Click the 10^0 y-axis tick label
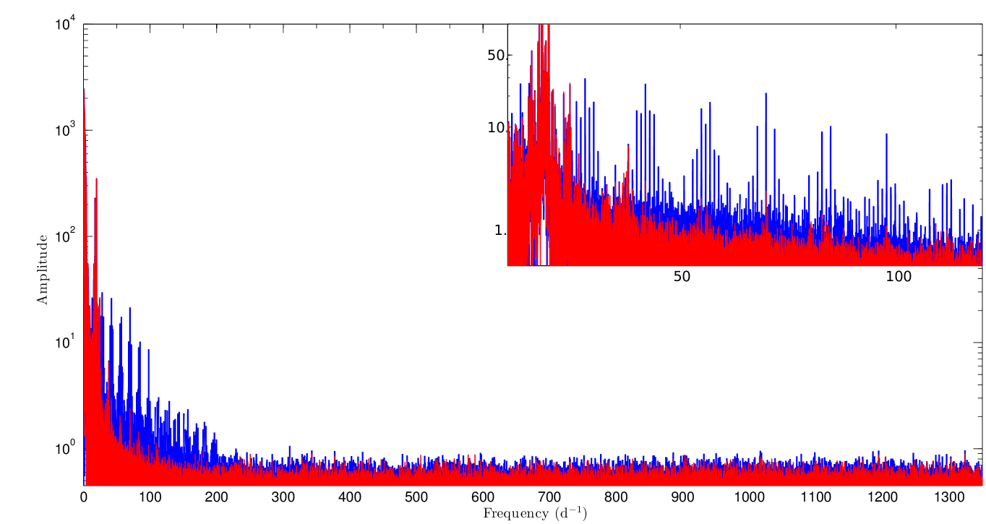The image size is (986, 524). (x=66, y=449)
